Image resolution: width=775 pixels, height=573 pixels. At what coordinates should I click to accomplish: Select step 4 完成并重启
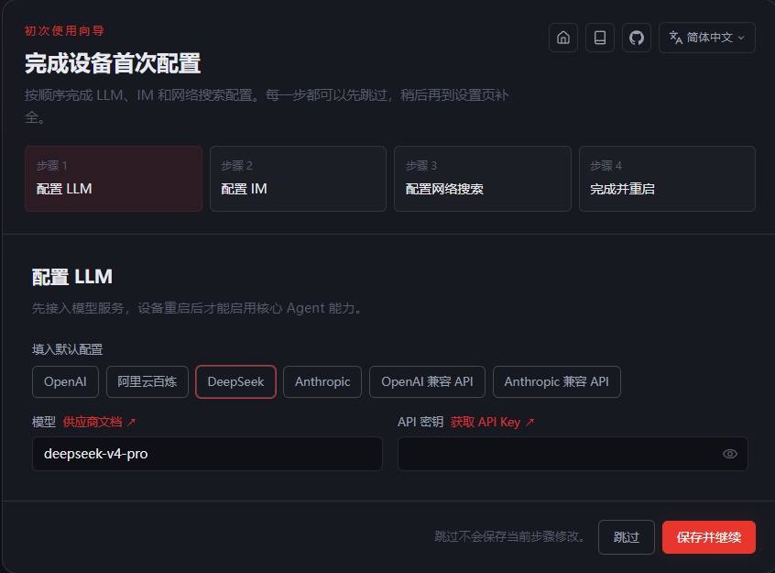coord(667,179)
